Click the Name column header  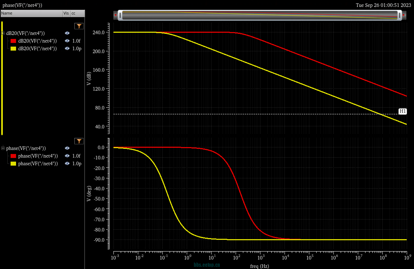(31, 13)
